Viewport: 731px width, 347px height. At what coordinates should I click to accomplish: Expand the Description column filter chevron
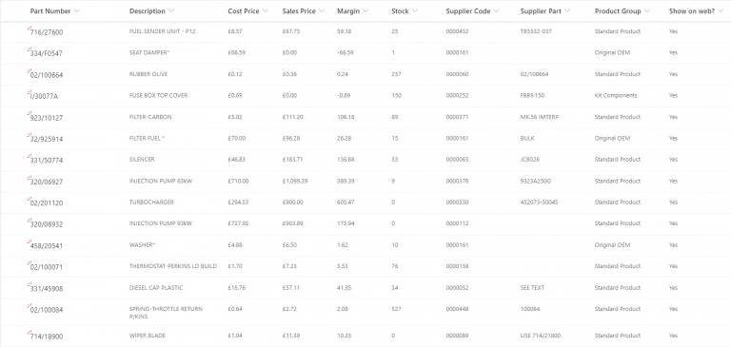(x=171, y=10)
